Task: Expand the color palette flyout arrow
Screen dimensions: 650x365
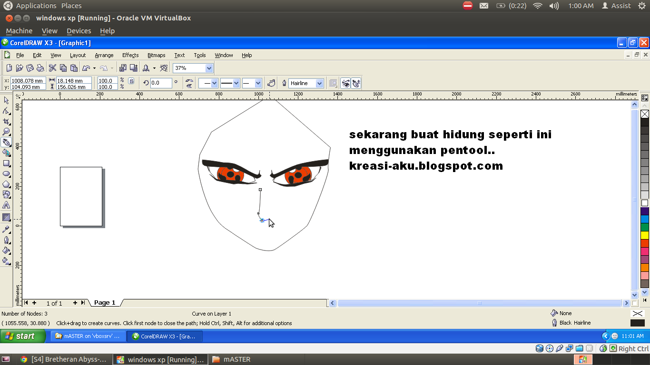Action: [645, 301]
